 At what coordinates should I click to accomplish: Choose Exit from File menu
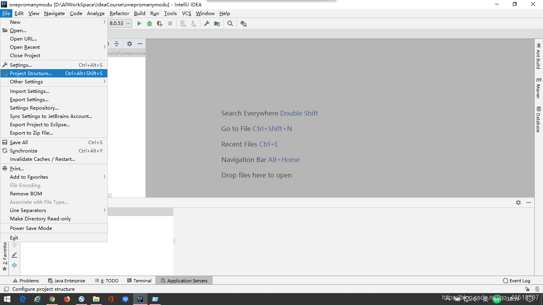[54, 238]
